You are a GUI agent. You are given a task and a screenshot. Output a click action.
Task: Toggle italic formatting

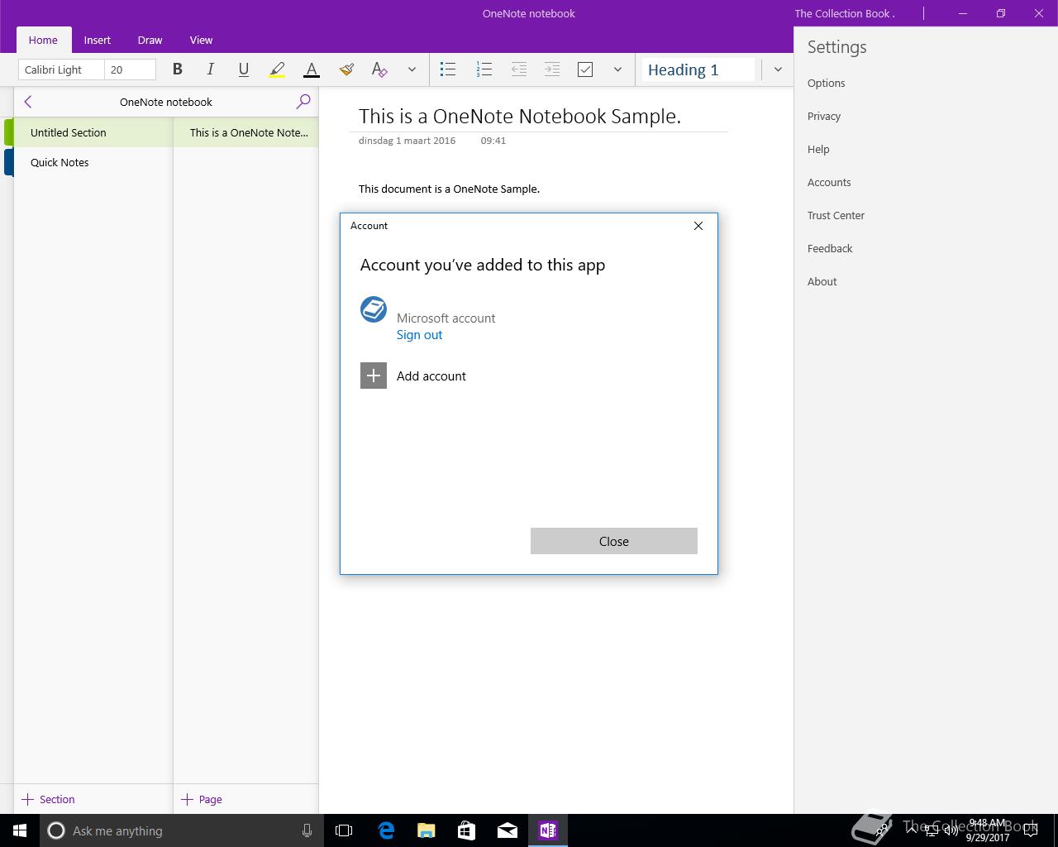[210, 69]
